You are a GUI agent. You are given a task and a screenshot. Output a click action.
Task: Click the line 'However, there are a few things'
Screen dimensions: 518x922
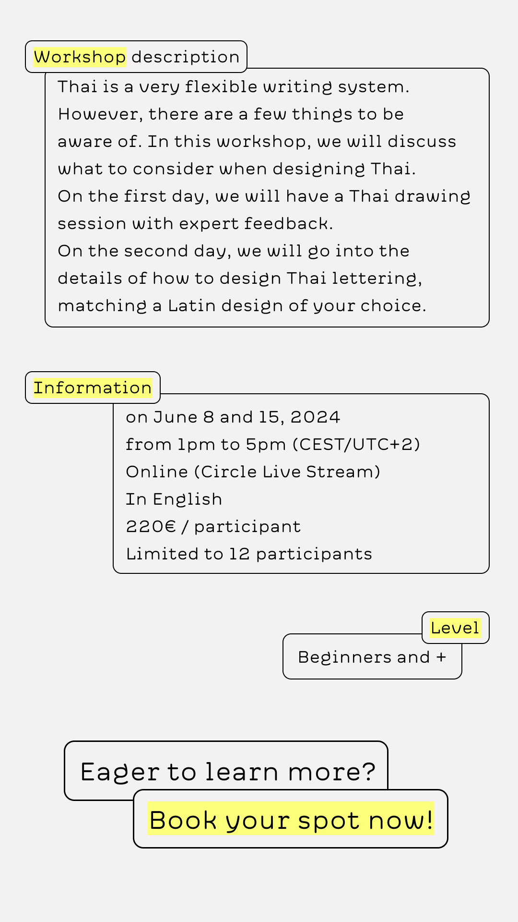click(x=231, y=114)
